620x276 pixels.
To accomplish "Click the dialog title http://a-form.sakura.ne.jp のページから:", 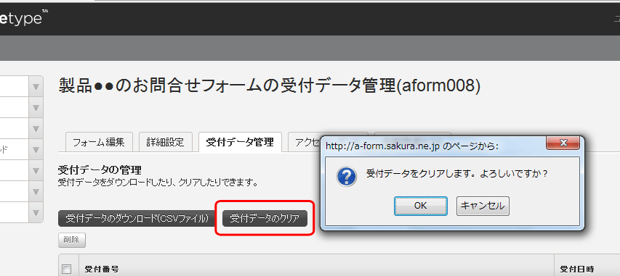I will 411,146.
